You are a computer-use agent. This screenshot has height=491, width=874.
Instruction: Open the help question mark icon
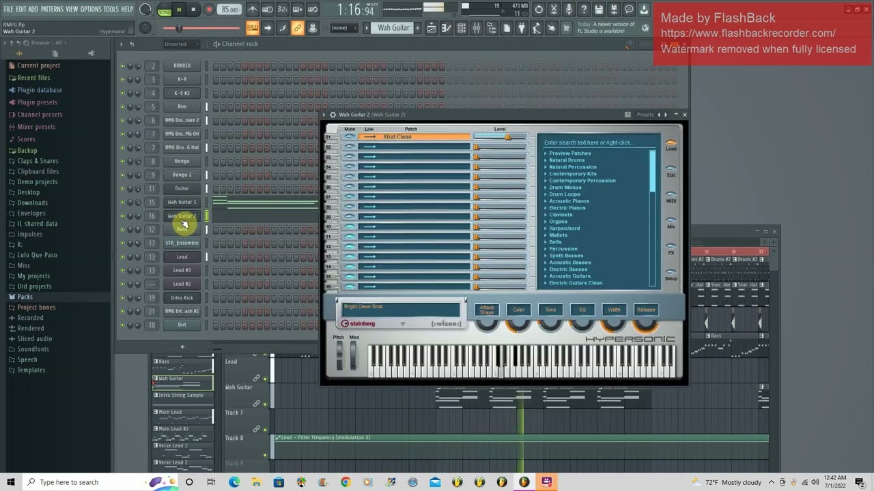point(584,10)
